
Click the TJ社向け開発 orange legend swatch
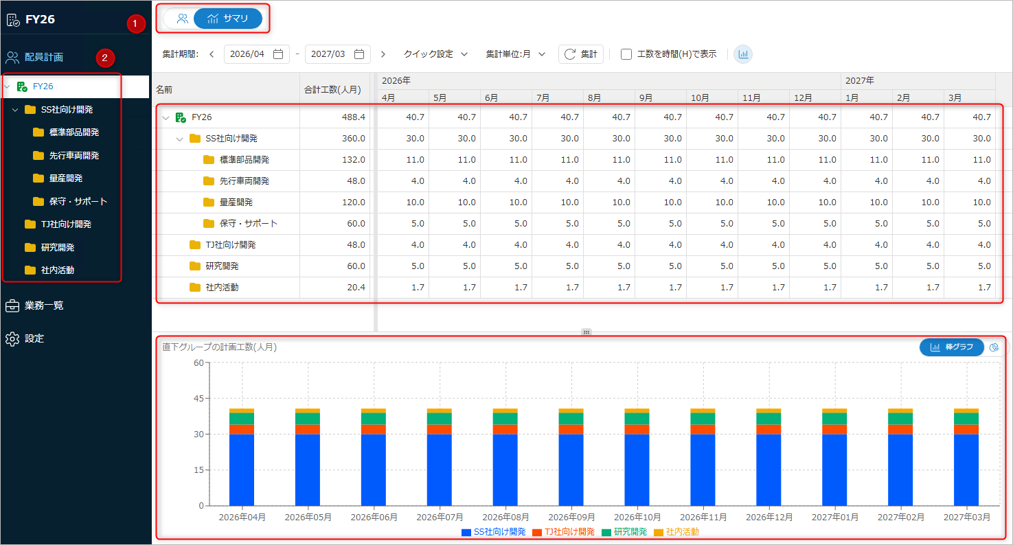(538, 532)
